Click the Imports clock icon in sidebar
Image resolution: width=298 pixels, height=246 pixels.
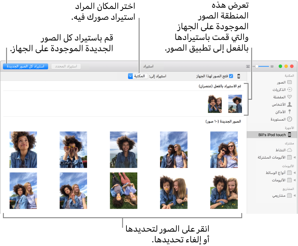tap(289, 119)
